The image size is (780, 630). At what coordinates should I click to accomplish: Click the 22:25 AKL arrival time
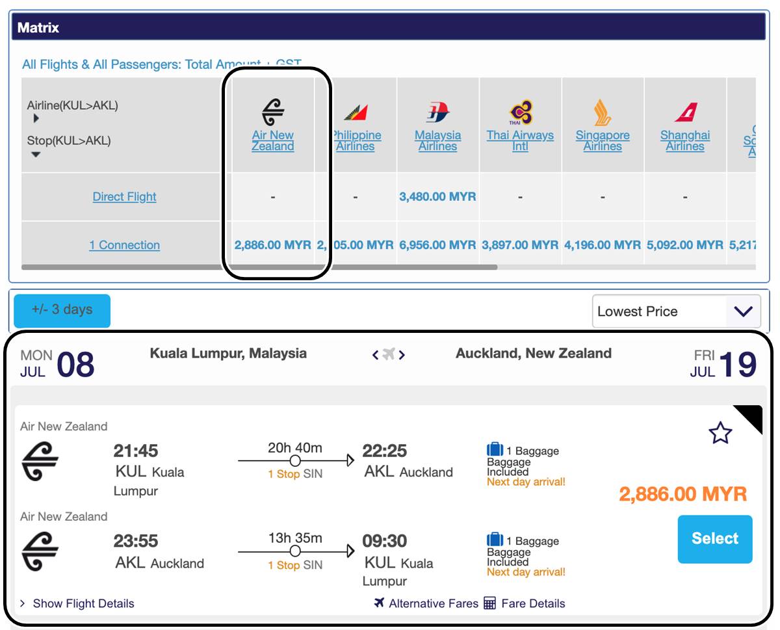tap(385, 451)
